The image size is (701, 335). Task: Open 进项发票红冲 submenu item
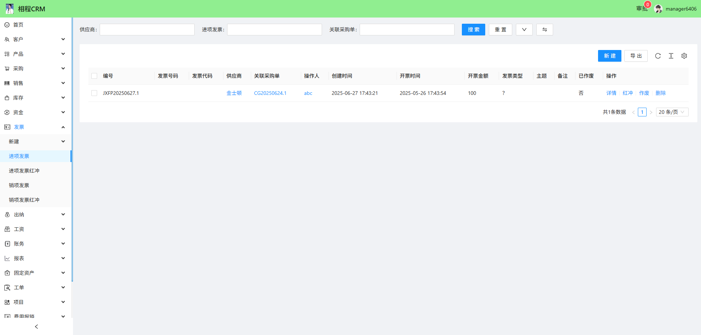pos(24,171)
